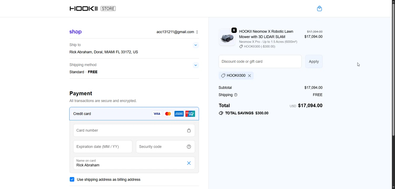The width and height of the screenshot is (395, 189).
Task: Open the shopping bag cart icon
Action: 319,9
